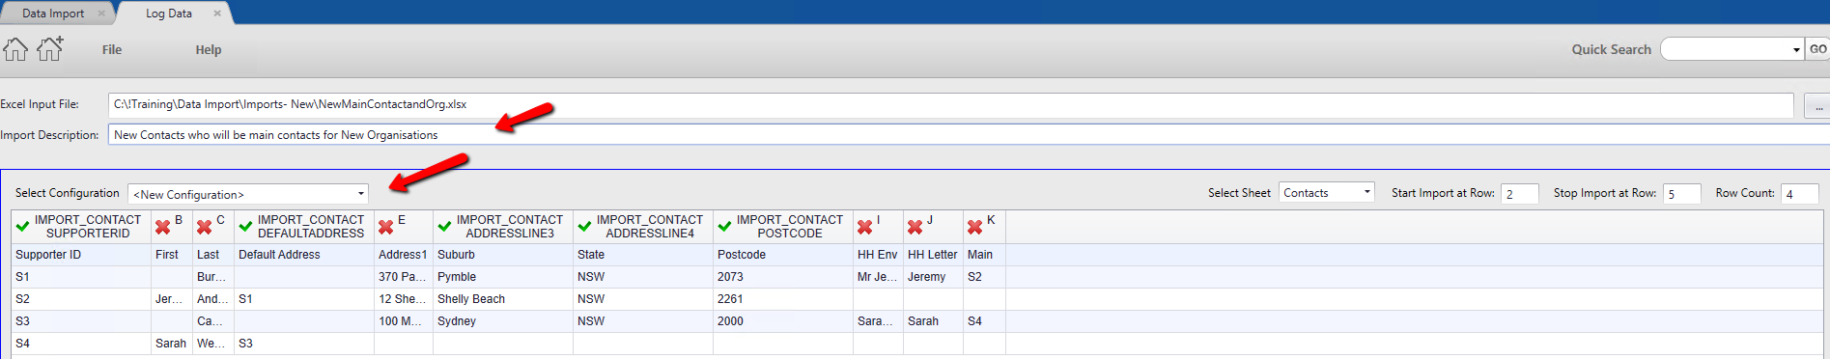Open the Select Sheet Contacts dropdown

[1326, 193]
